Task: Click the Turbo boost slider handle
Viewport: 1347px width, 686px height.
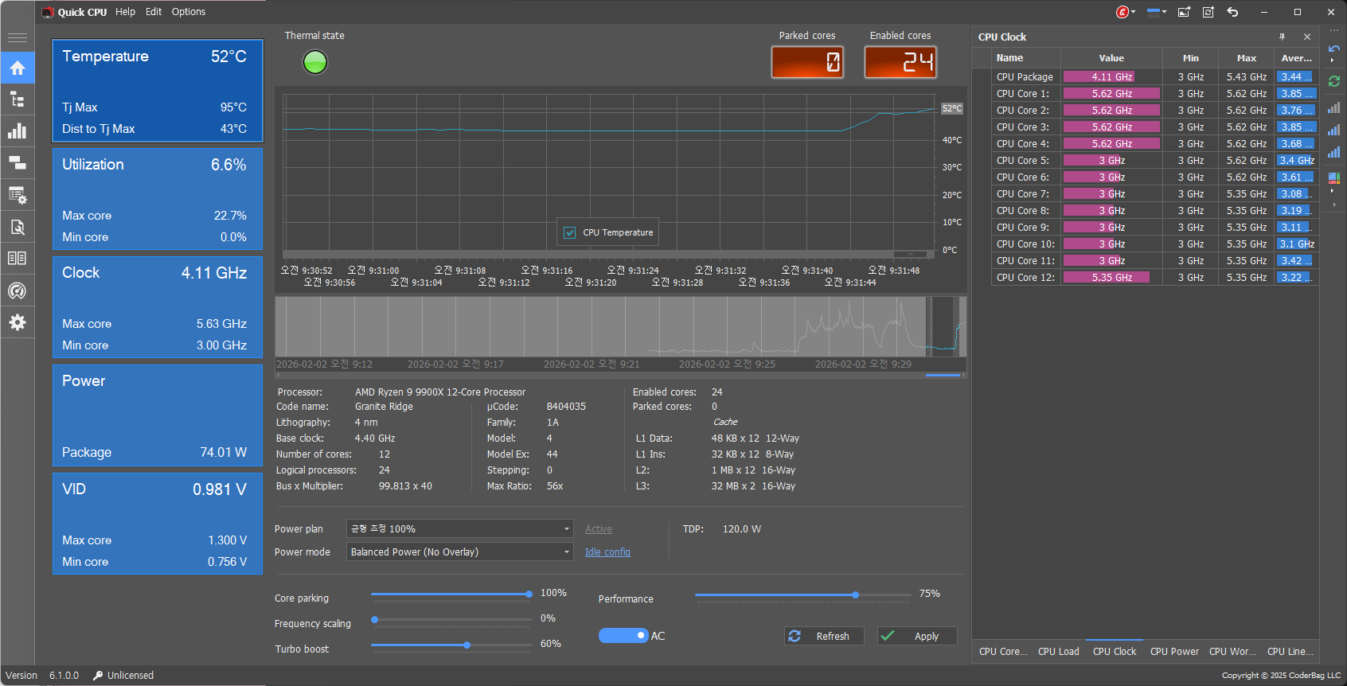Action: tap(467, 645)
